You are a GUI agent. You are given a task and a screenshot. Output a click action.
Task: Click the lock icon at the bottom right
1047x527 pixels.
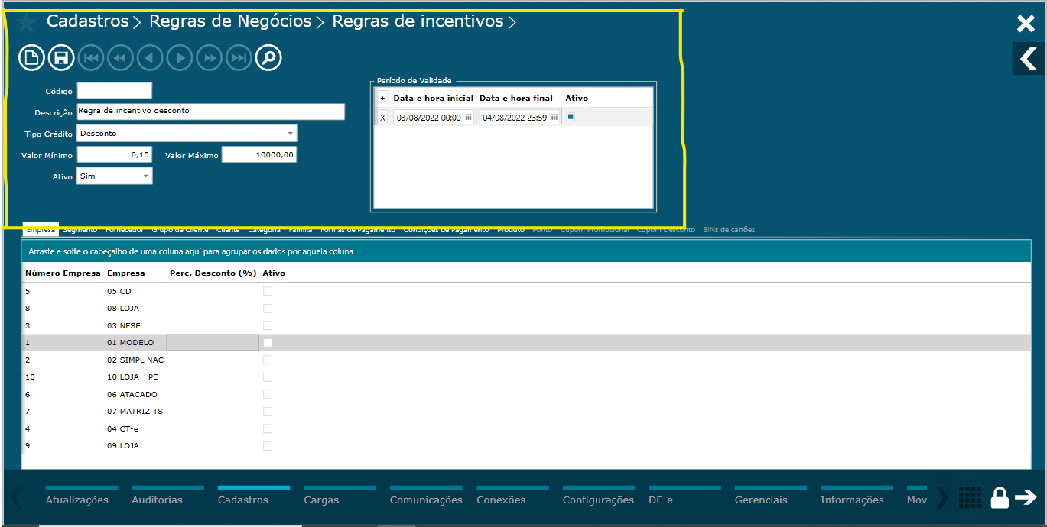tap(999, 497)
